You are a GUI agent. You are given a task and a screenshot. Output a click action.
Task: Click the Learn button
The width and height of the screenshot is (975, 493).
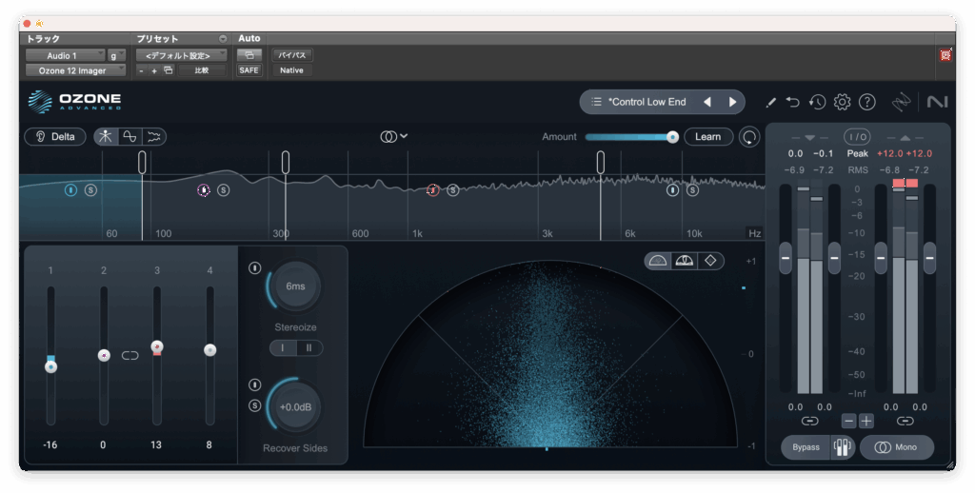pyautogui.click(x=707, y=137)
